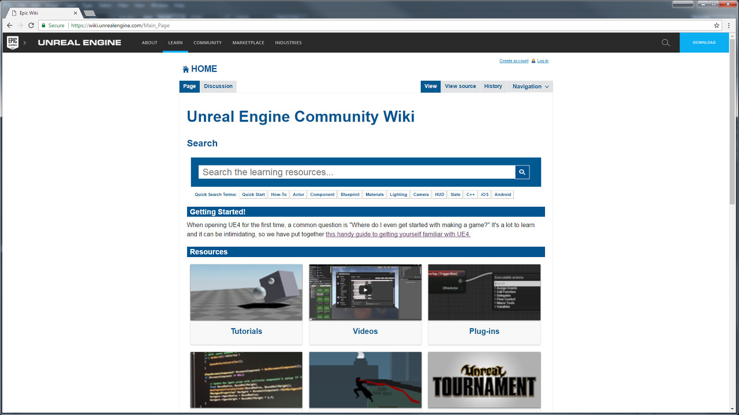Select Slate search term
739x415 pixels.
[456, 194]
